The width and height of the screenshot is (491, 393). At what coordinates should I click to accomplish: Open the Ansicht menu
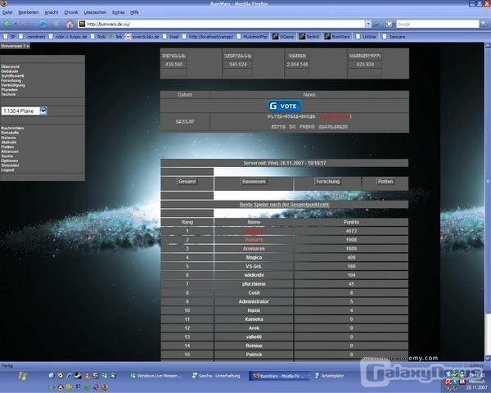coord(52,12)
